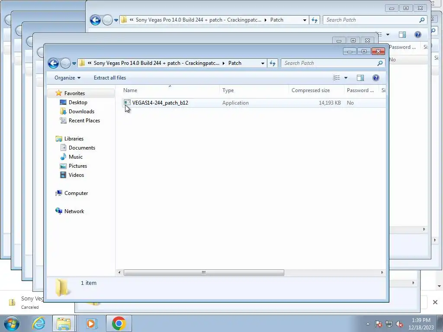This screenshot has width=443, height=332.
Task: Show hidden breadcrumb folders chevron in front window
Action: point(90,63)
